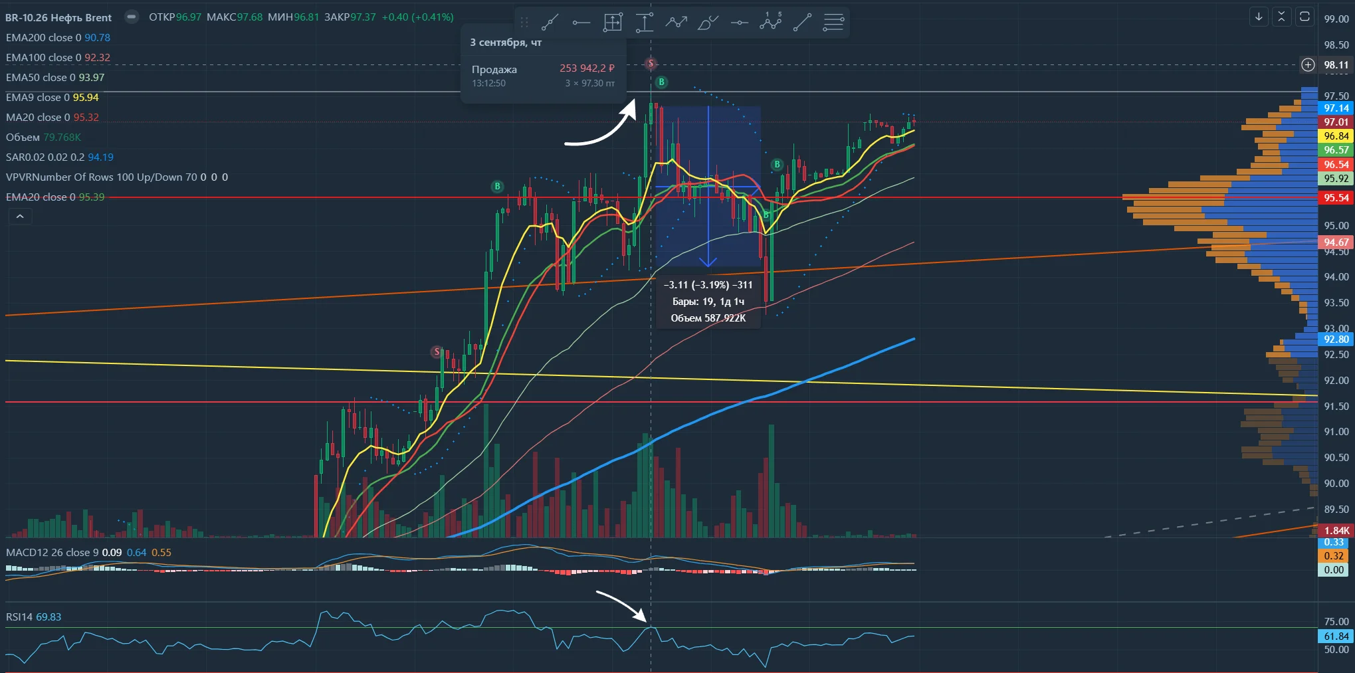Select the brush drawing tool
Viewport: 1355px width, 673px height.
(708, 23)
